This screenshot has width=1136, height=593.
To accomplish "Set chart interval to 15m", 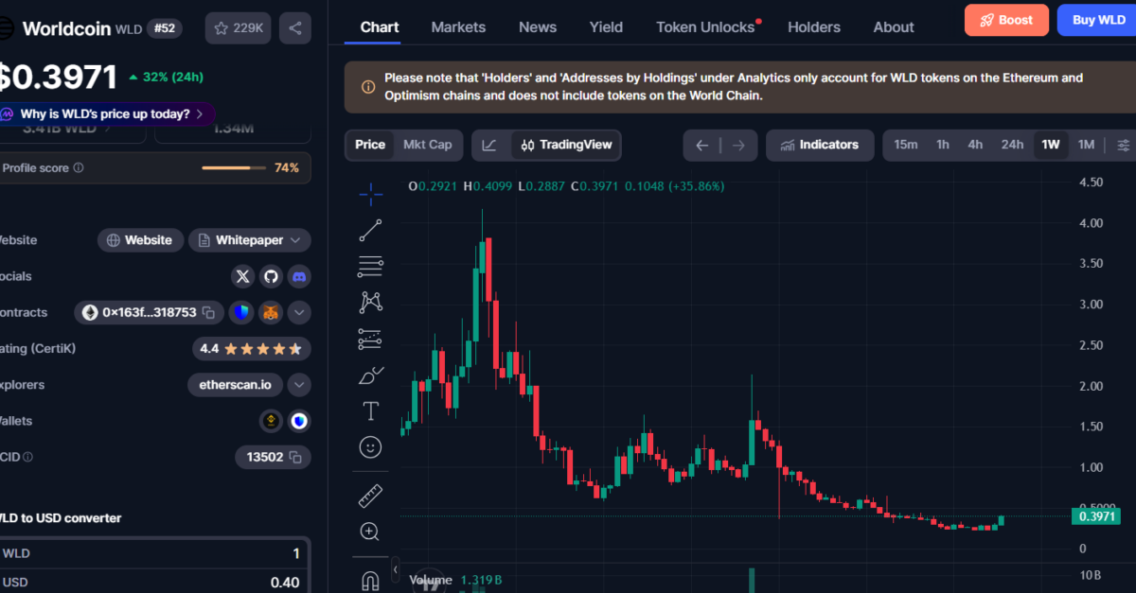I will 906,145.
